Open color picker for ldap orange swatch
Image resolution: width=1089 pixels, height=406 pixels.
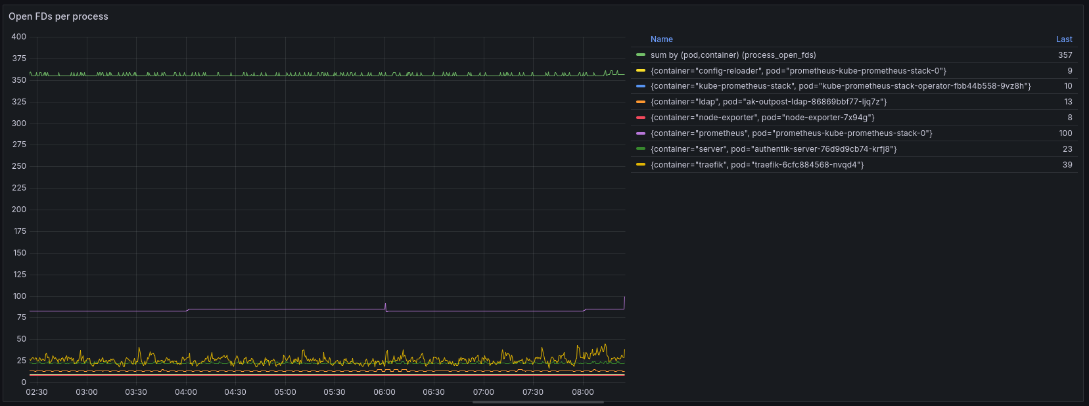[641, 102]
